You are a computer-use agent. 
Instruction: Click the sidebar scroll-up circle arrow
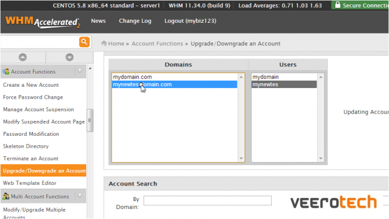click(23, 57)
